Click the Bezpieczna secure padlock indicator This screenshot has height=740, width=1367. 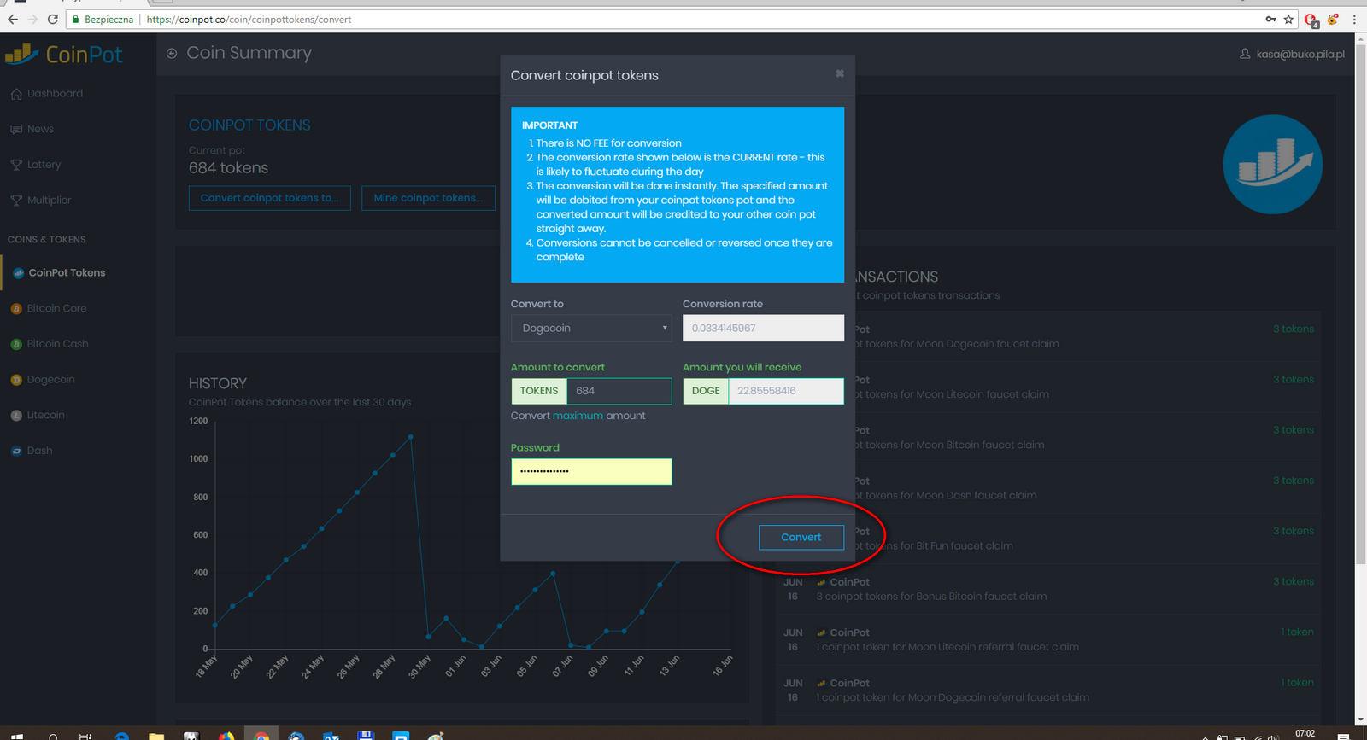pos(103,19)
